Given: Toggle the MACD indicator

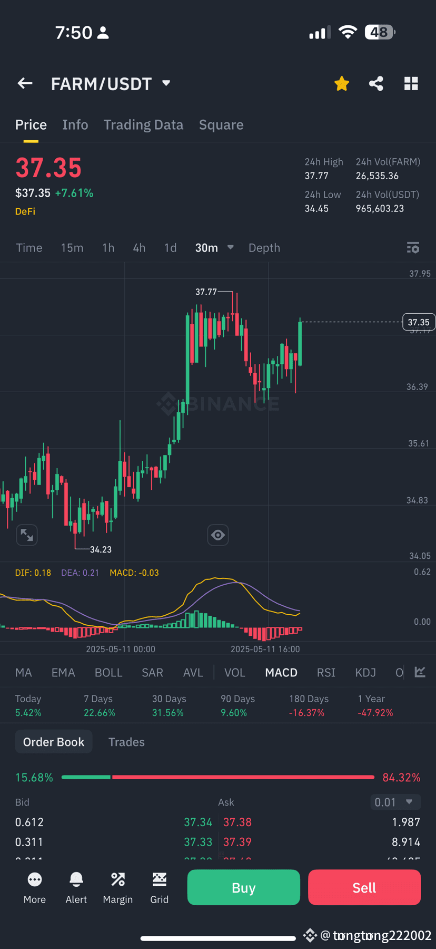Looking at the screenshot, I should (x=281, y=673).
